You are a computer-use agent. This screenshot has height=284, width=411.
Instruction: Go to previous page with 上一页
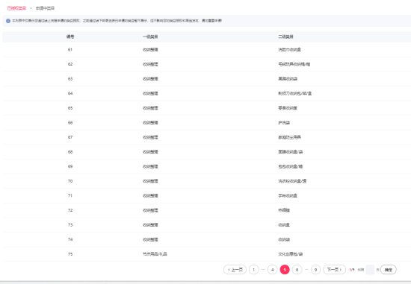click(235, 270)
